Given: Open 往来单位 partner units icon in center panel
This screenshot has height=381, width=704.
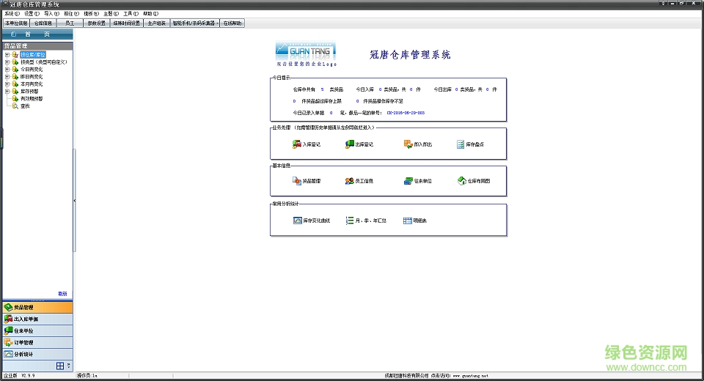Looking at the screenshot, I should coord(408,181).
